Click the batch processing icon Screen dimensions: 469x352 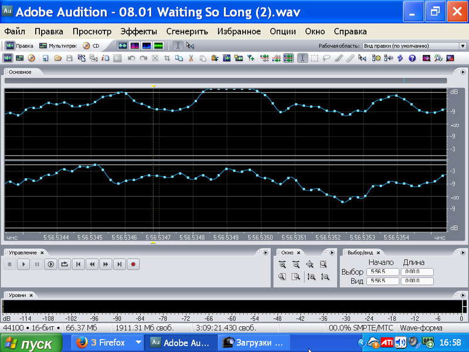click(x=376, y=58)
